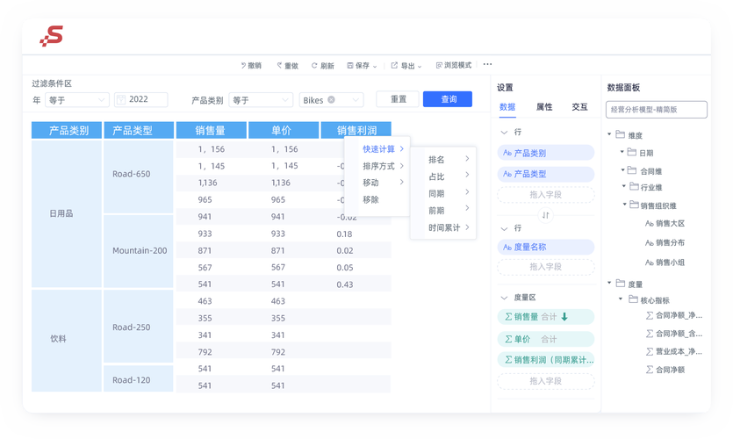Open the 同期 submenu item

coord(448,193)
